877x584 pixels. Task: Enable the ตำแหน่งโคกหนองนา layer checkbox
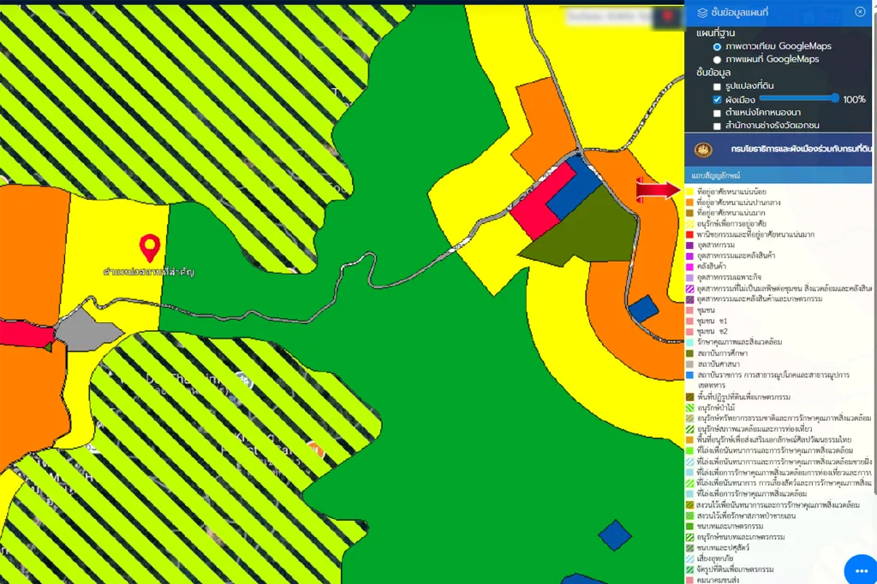pos(717,113)
